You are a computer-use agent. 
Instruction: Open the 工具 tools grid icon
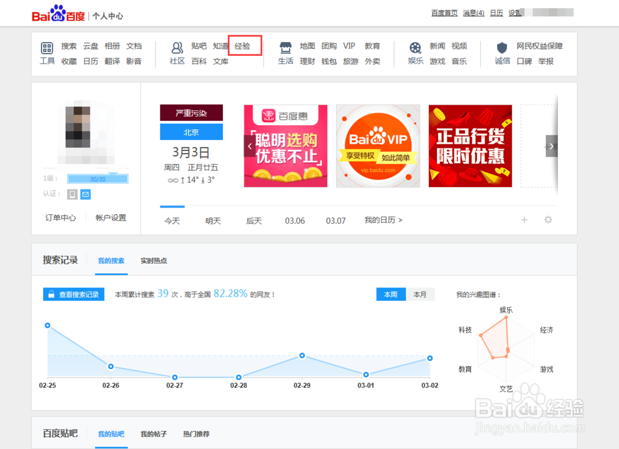click(47, 48)
